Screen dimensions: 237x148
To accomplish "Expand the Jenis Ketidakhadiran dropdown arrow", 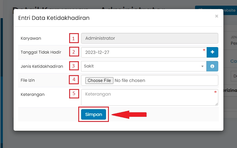I will click(x=202, y=66).
